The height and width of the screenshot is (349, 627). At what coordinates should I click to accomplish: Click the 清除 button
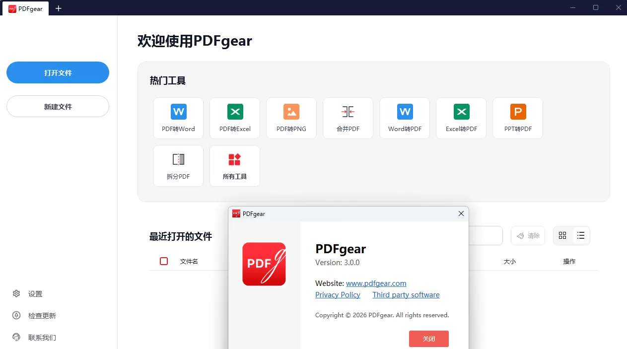(x=528, y=236)
